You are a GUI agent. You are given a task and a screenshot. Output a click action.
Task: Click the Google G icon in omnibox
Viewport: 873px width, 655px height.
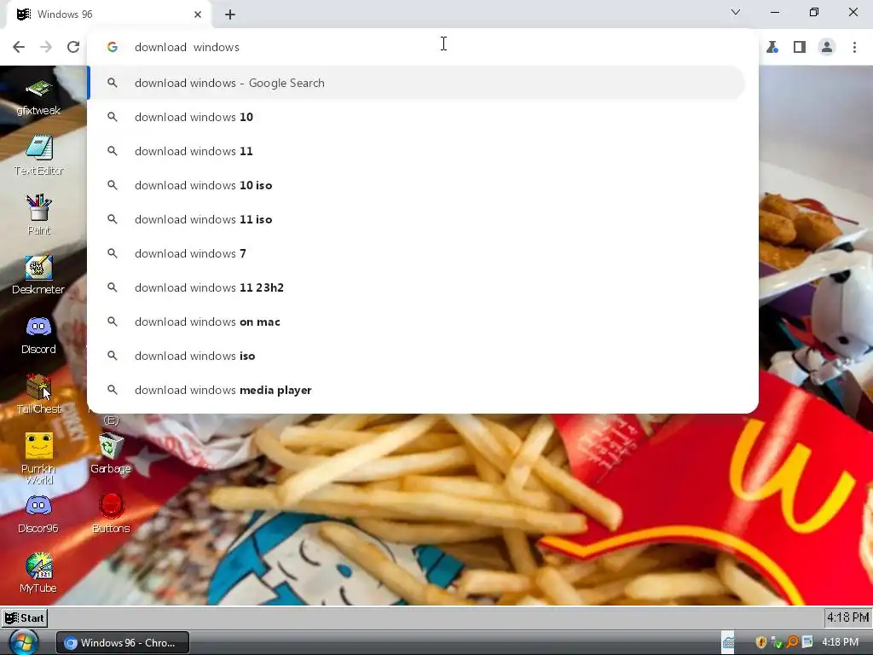[x=113, y=48]
